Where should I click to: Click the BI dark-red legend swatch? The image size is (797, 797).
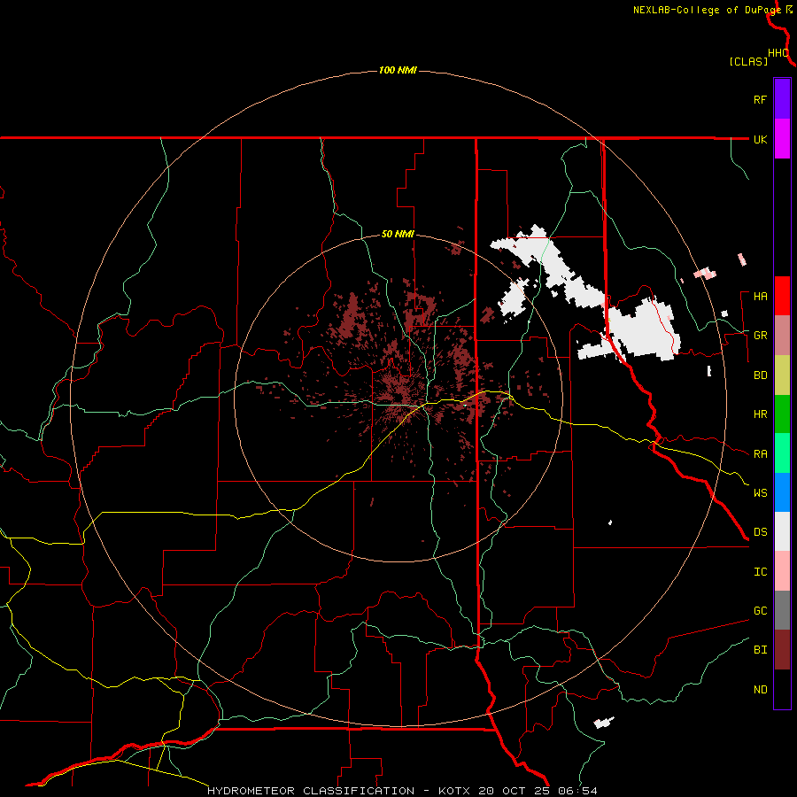[782, 650]
